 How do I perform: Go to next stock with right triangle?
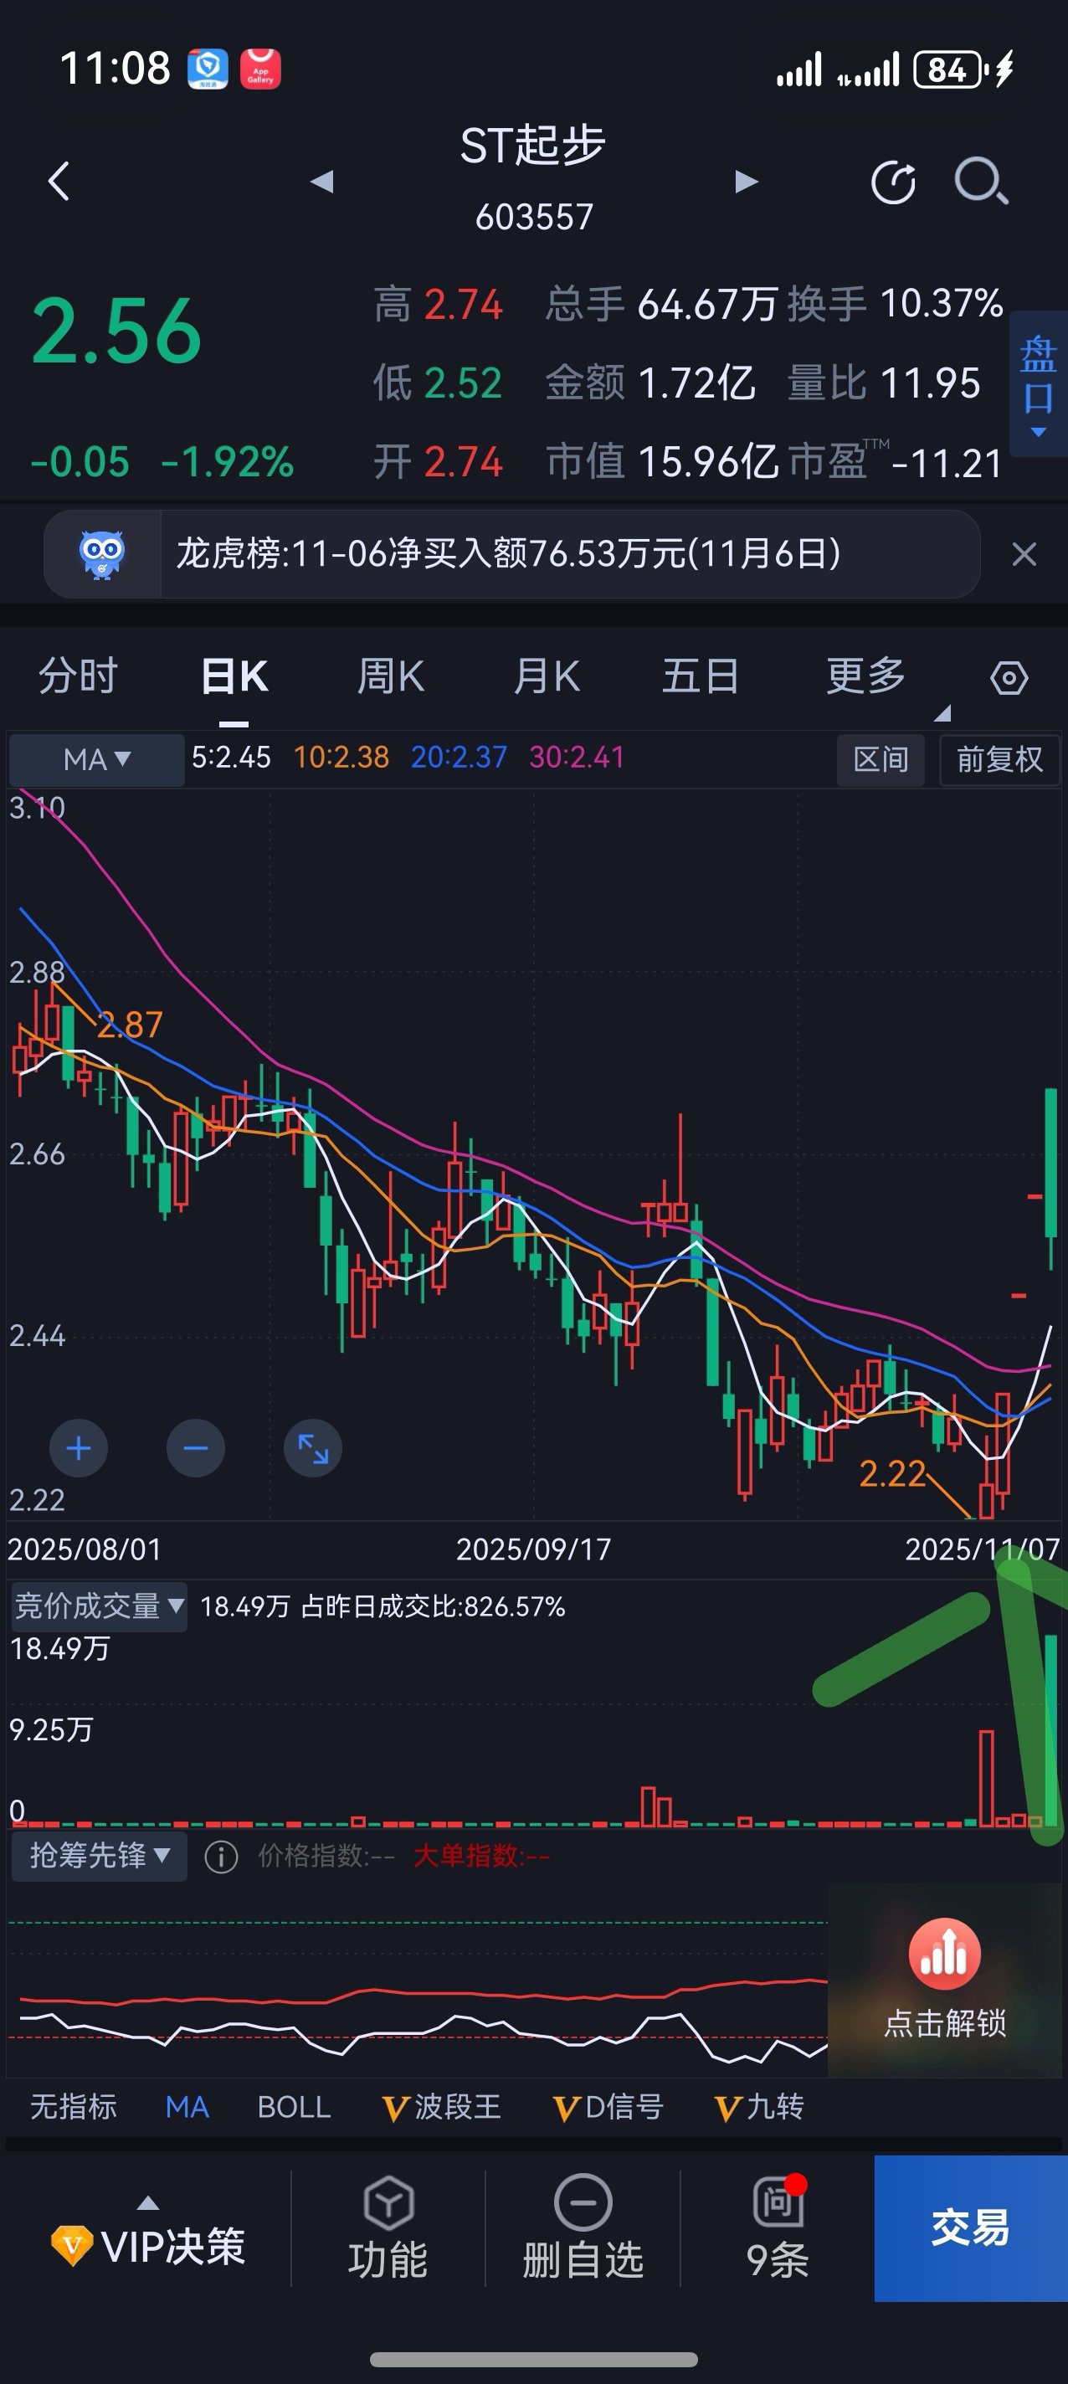pyautogui.click(x=746, y=182)
